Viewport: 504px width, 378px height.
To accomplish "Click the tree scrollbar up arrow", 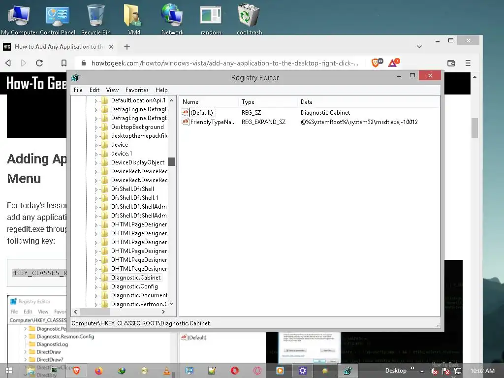I will (x=172, y=100).
